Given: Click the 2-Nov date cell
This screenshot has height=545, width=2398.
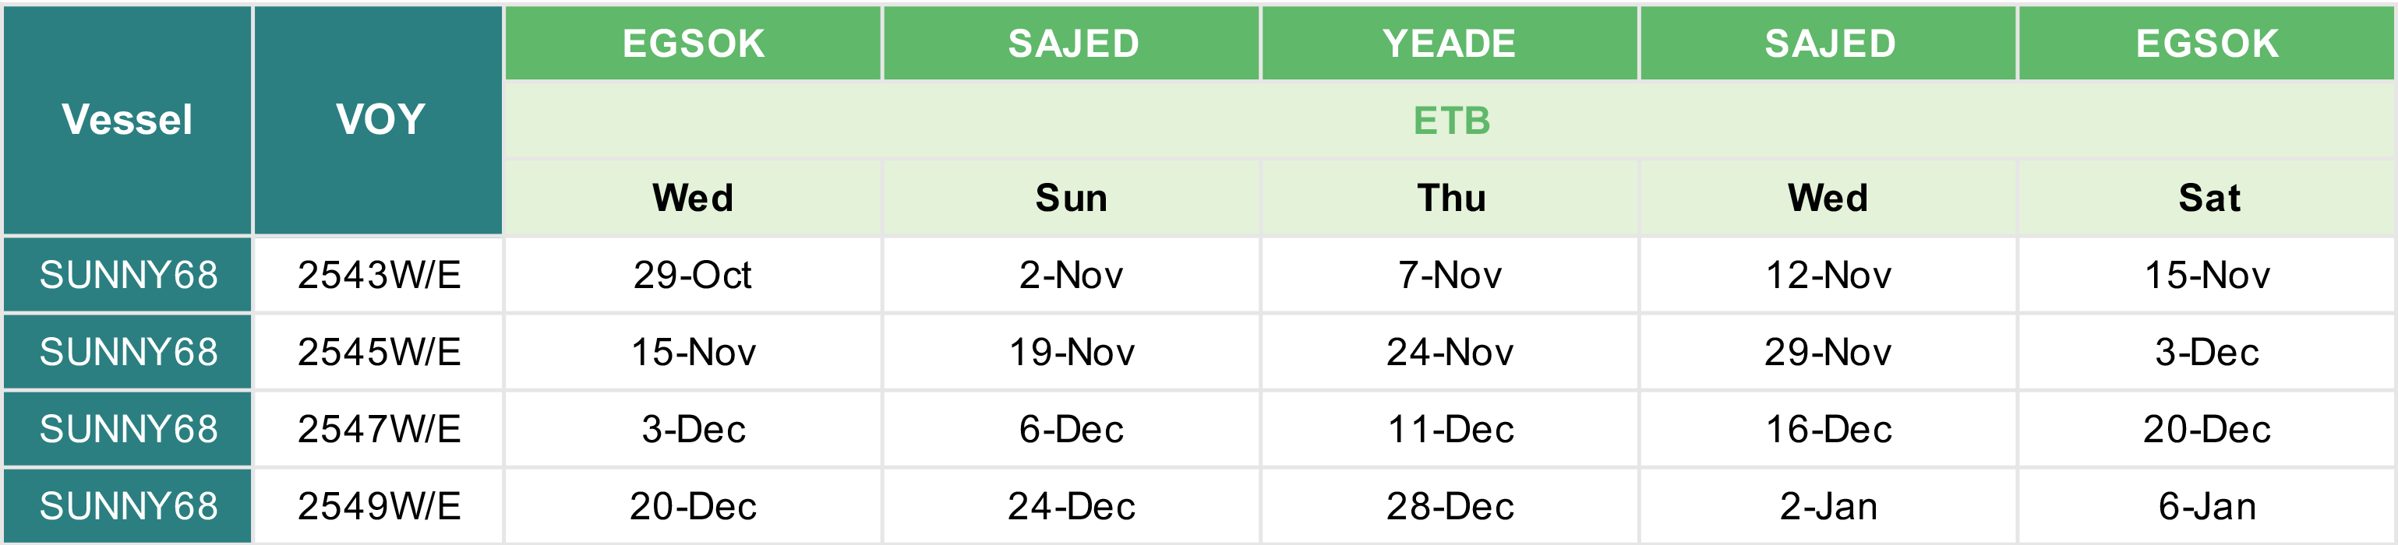Looking at the screenshot, I should click(x=1072, y=276).
